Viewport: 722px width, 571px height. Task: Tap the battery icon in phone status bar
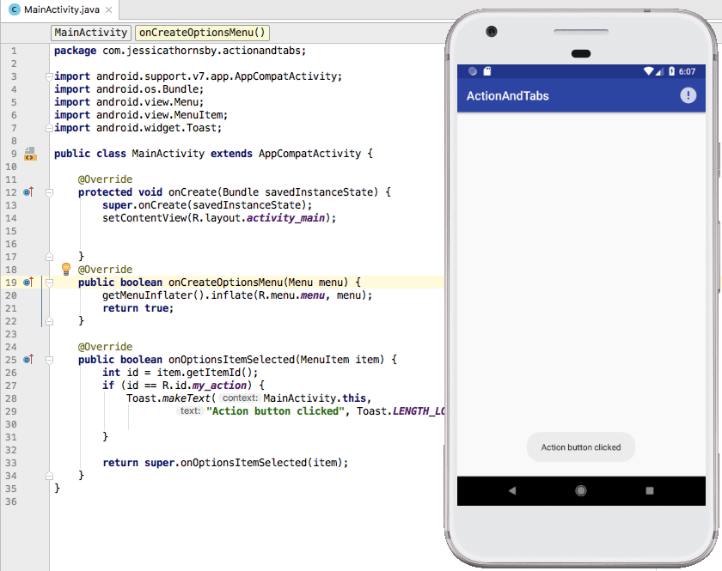[x=670, y=72]
